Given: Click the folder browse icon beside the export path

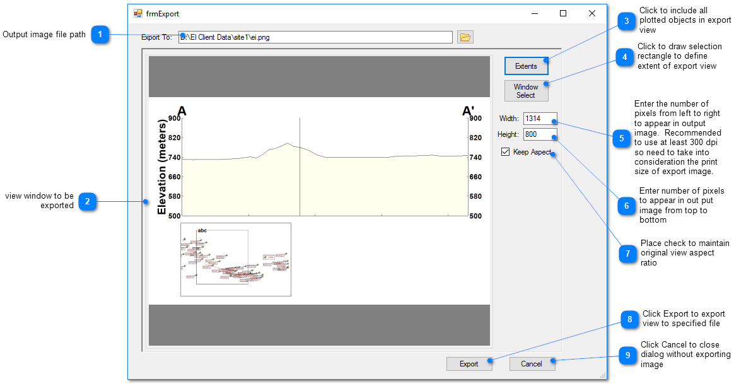Looking at the screenshot, I should click(465, 37).
